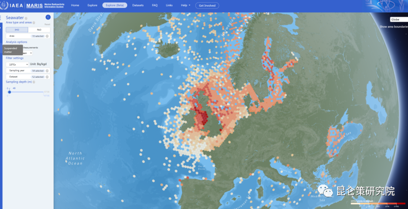Open the Datasets page
This screenshot has height=209, width=408.
[x=138, y=5]
